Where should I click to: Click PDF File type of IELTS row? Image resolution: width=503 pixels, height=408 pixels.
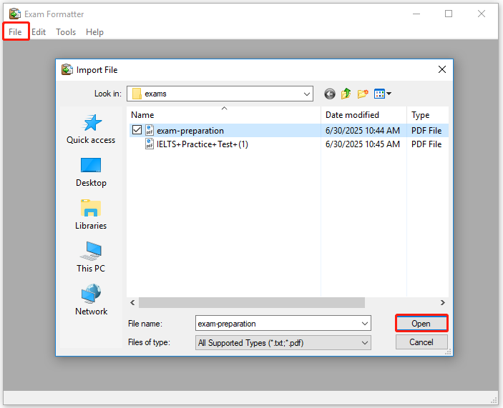[x=426, y=144]
